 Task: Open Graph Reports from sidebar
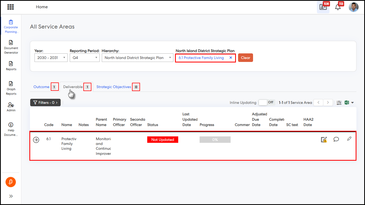coord(11,88)
